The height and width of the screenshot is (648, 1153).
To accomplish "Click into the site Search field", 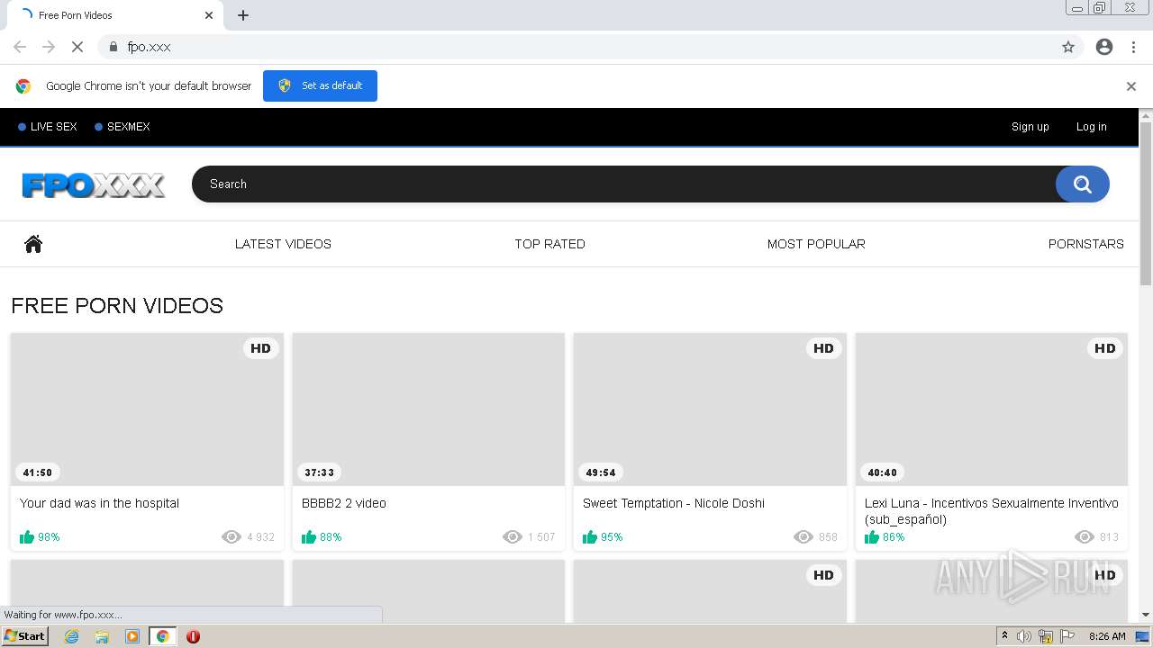I will [623, 184].
